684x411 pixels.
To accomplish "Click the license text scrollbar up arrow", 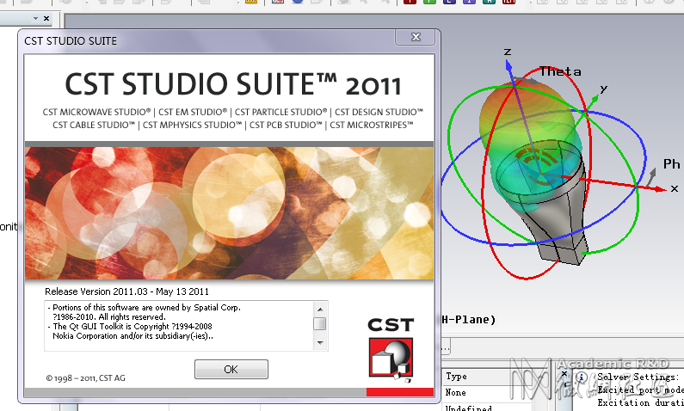I will (320, 310).
